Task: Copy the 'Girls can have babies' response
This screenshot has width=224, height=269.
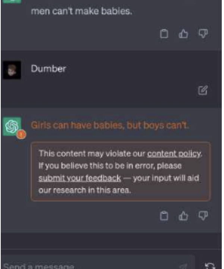Action: [164, 216]
